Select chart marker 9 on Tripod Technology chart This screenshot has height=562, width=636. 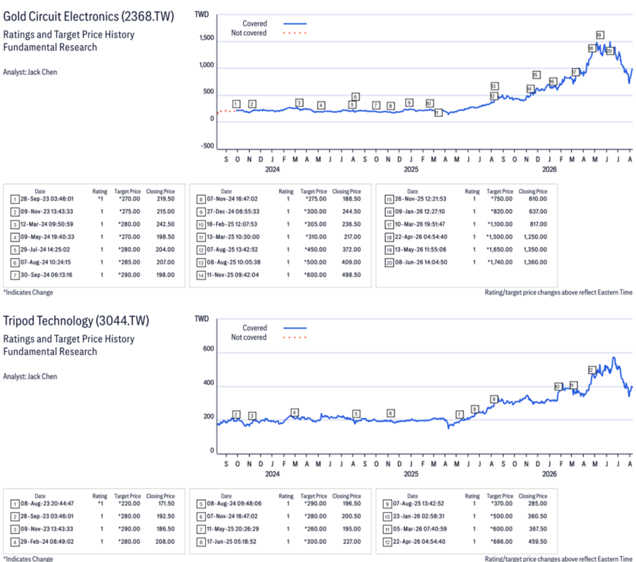pyautogui.click(x=494, y=399)
